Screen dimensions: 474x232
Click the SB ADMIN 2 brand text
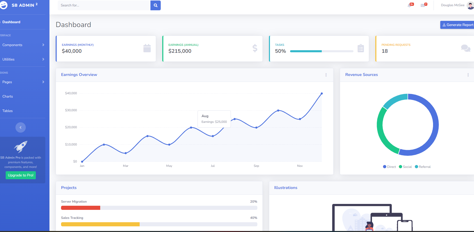pyautogui.click(x=25, y=5)
